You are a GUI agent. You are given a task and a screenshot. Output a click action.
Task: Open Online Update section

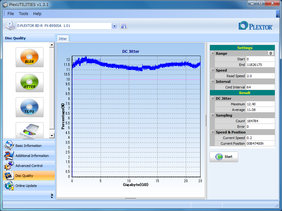tap(29, 185)
